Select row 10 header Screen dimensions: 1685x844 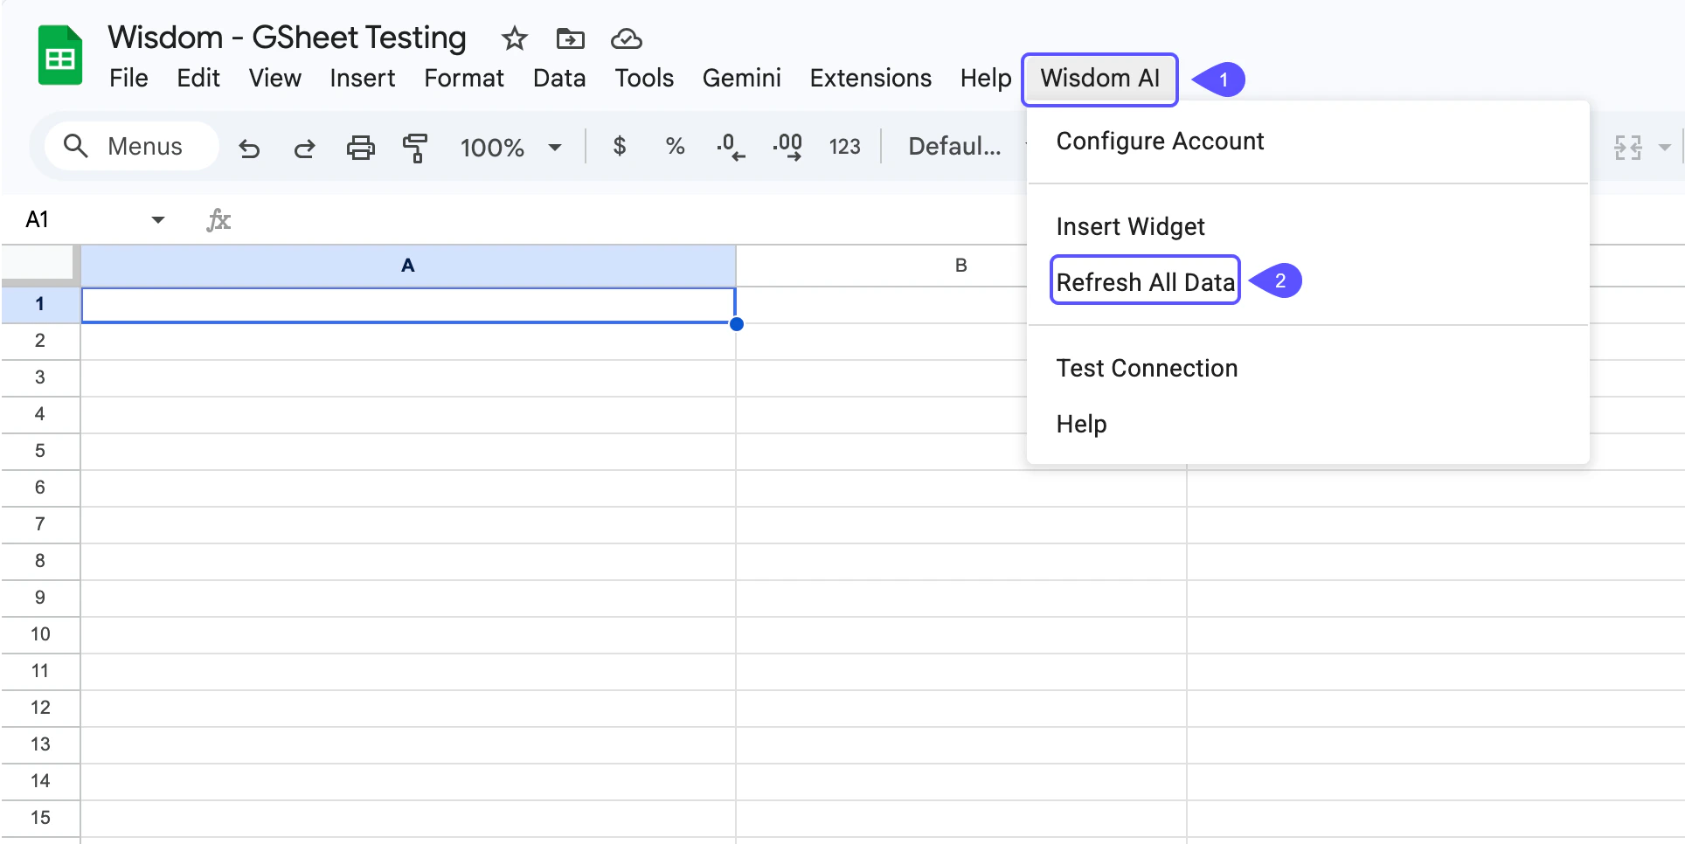(x=40, y=634)
